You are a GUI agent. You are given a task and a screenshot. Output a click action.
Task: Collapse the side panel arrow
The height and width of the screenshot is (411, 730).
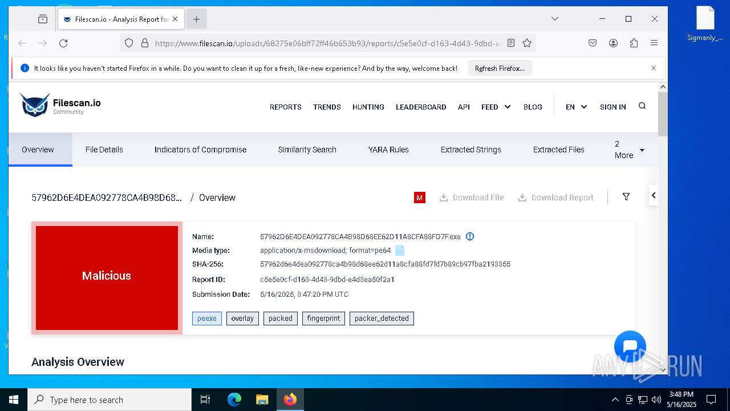(654, 195)
